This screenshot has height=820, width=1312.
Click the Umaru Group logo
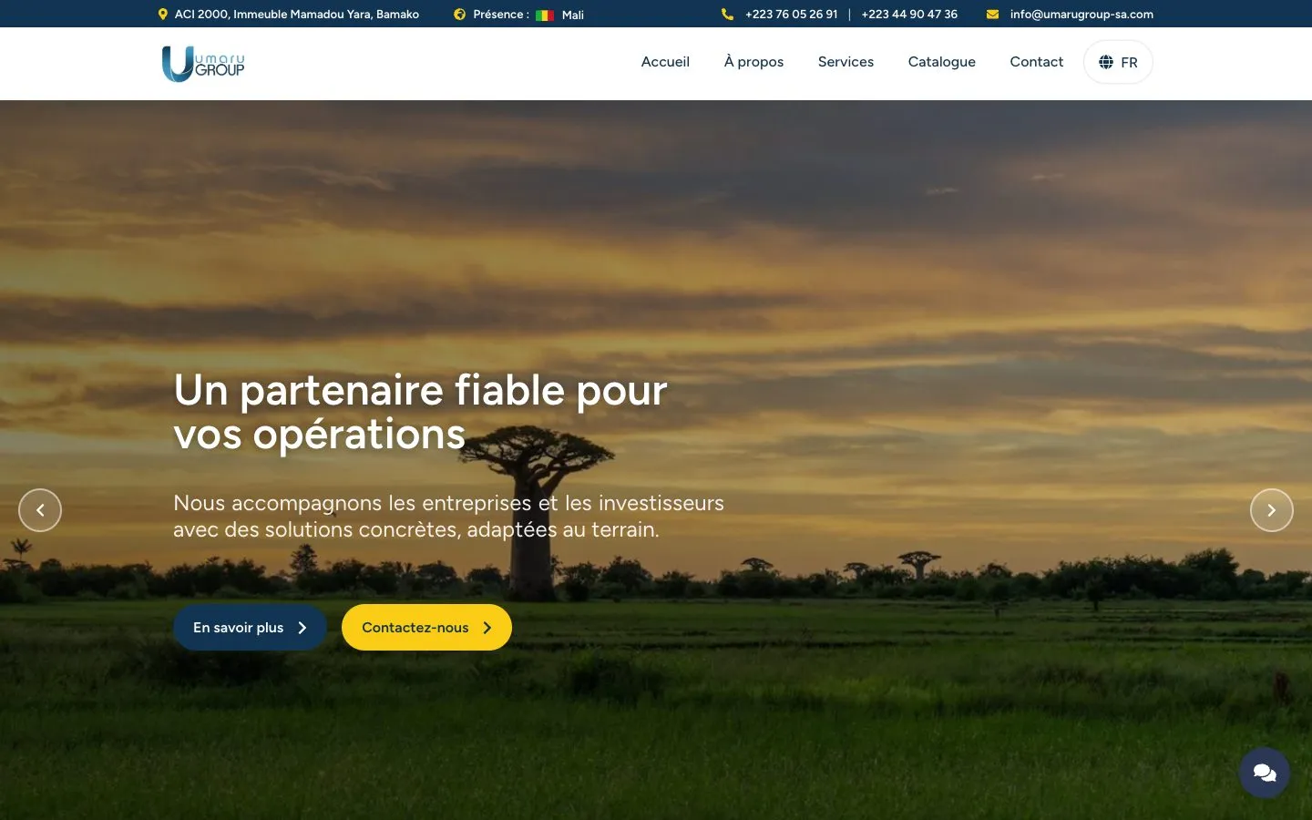203,64
